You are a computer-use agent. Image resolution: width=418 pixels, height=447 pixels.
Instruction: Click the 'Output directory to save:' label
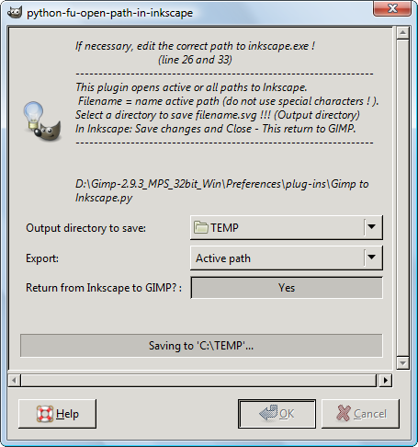click(x=85, y=228)
